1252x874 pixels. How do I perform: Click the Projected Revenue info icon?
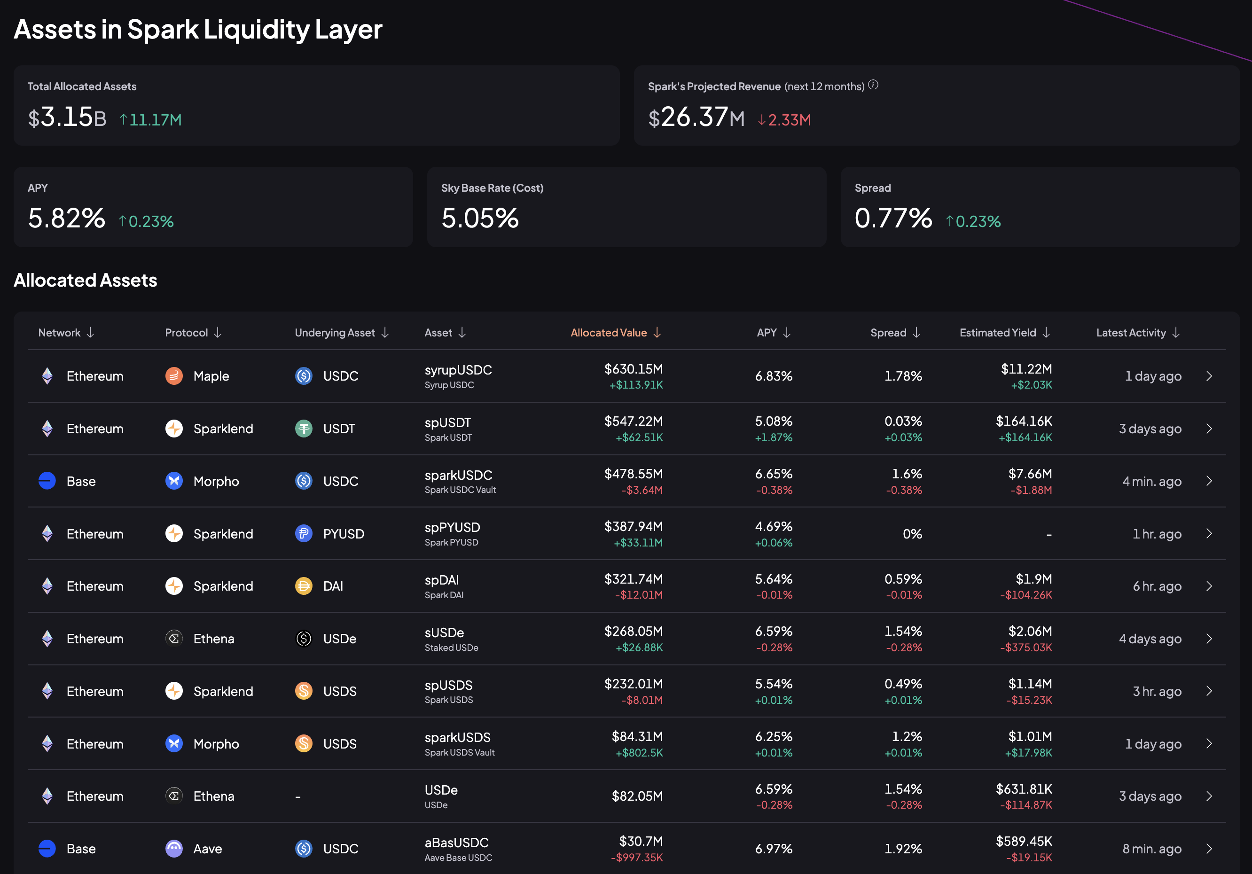[873, 85]
